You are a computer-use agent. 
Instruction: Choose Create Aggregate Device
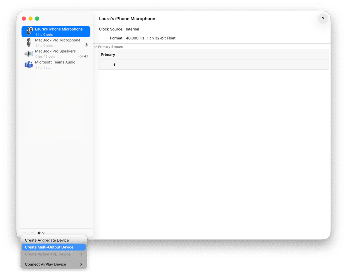click(54, 240)
